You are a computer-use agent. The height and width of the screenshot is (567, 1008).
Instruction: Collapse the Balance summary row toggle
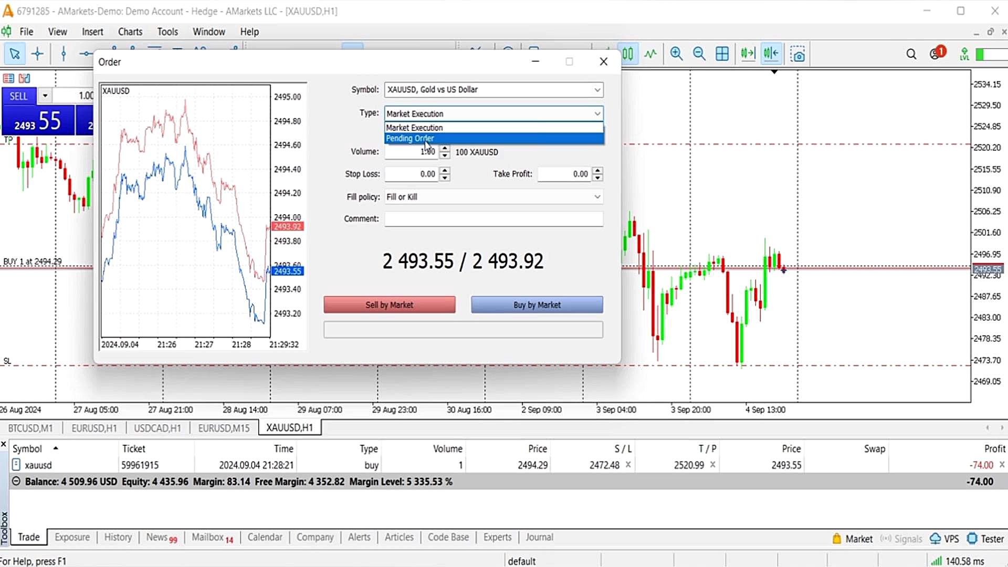click(x=16, y=481)
